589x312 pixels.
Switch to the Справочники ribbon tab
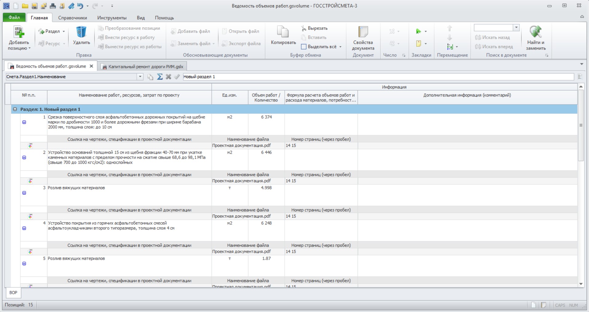[x=73, y=18]
